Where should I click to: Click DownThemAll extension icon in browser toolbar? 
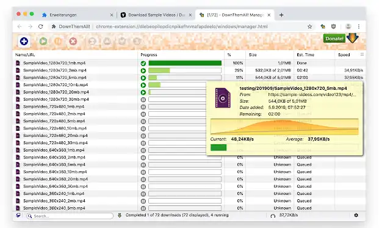coord(323,27)
